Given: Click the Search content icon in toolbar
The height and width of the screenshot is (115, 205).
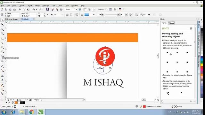Looking at the screenshot, I should pyautogui.click(x=47, y=9).
